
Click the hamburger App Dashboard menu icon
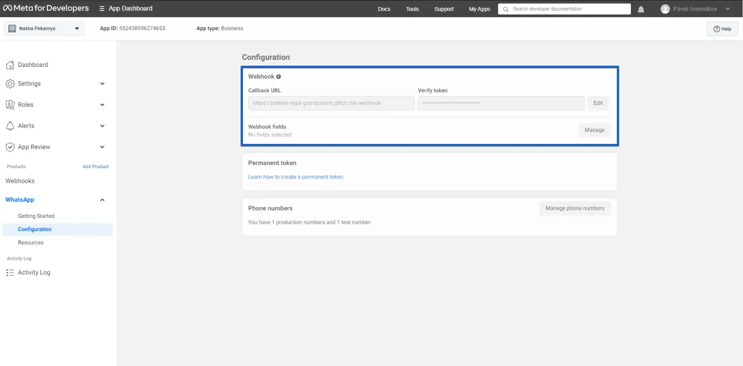[x=102, y=9]
